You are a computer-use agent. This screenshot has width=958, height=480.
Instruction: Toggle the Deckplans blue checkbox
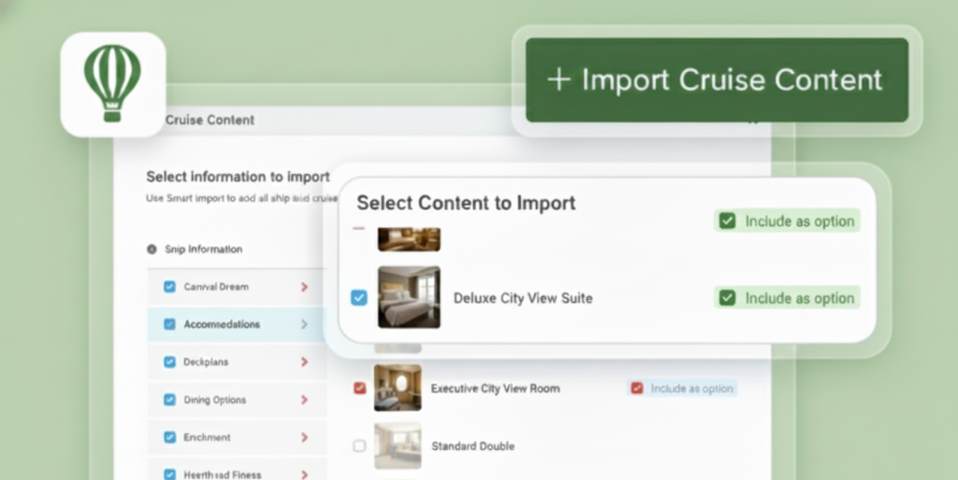coord(169,362)
